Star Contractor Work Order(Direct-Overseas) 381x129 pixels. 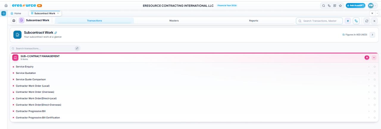[375, 105]
